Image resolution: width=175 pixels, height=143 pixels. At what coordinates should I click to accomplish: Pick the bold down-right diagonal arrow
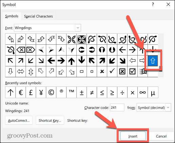point(122,61)
